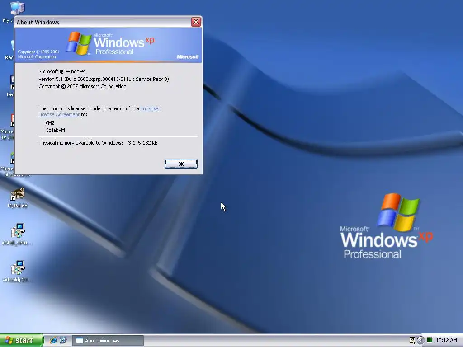Viewport: 463px width, 347px height.
Task: Open the MyPal 68 desktop shortcut
Action: click(x=18, y=198)
